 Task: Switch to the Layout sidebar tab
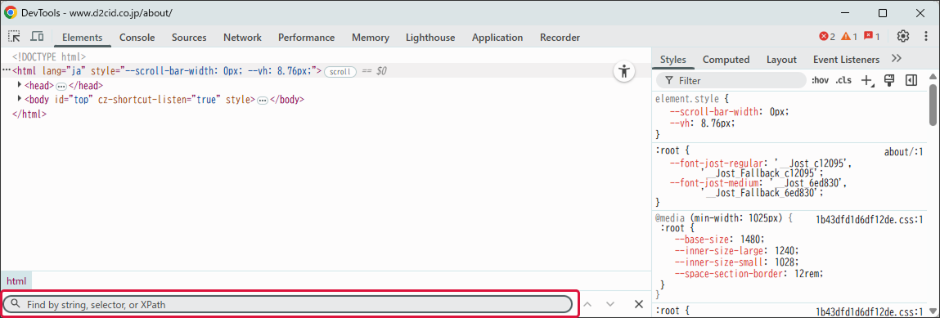click(781, 60)
